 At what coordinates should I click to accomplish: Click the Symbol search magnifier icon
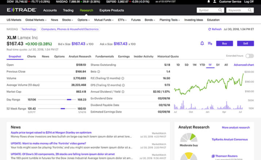pos(220,10)
